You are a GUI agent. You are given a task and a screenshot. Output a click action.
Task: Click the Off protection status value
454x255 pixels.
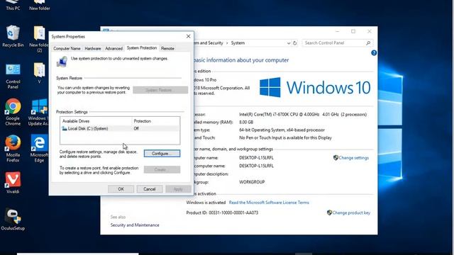click(x=136, y=129)
